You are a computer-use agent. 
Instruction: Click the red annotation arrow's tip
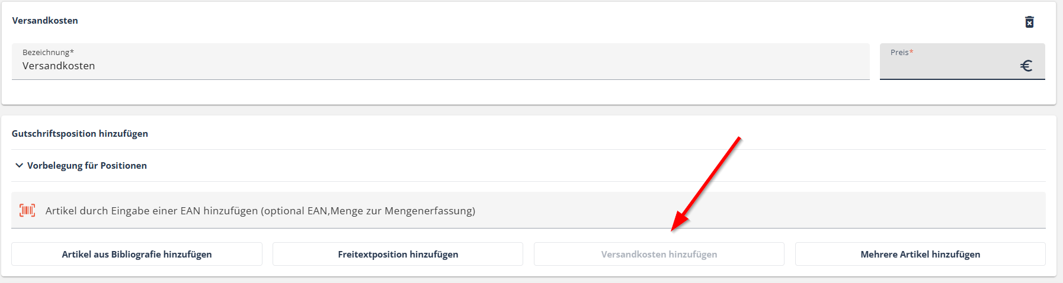pos(673,230)
